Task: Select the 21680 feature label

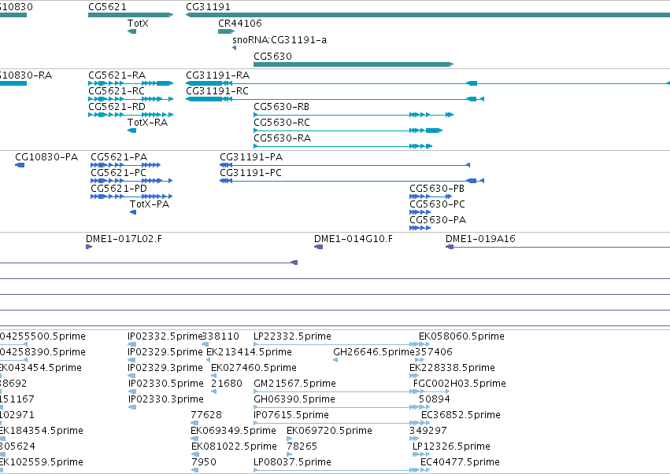Action: click(227, 384)
